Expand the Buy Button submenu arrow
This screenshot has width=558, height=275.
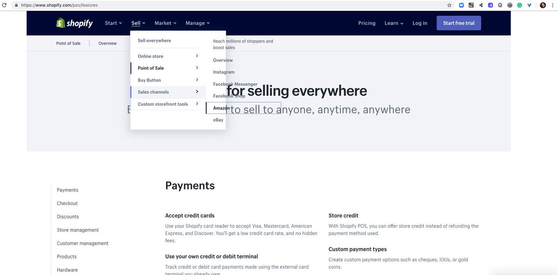(x=197, y=80)
